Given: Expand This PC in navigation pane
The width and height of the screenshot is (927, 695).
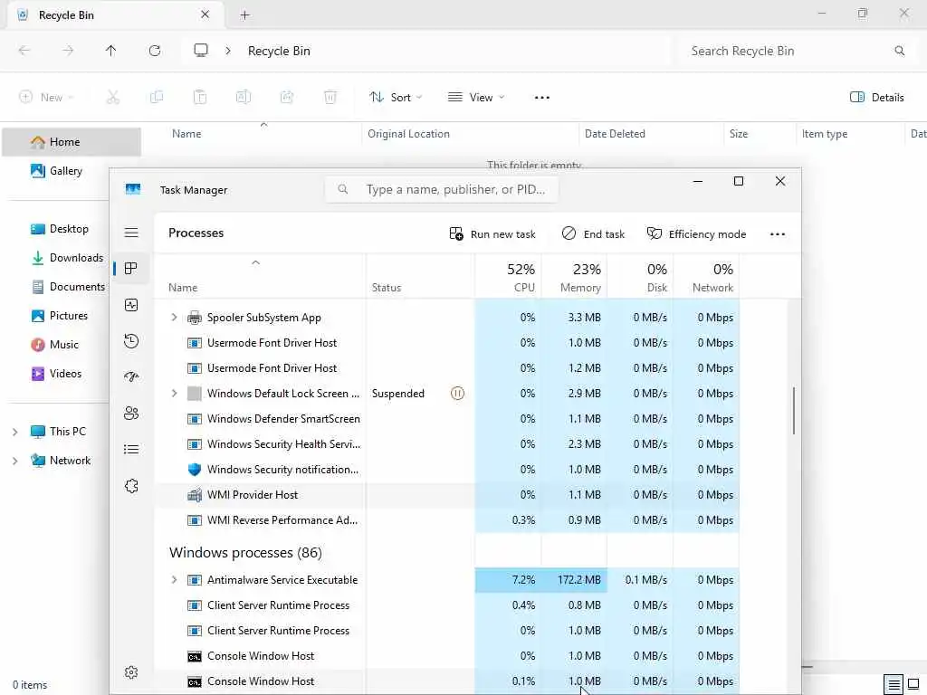Looking at the screenshot, I should 14,432.
